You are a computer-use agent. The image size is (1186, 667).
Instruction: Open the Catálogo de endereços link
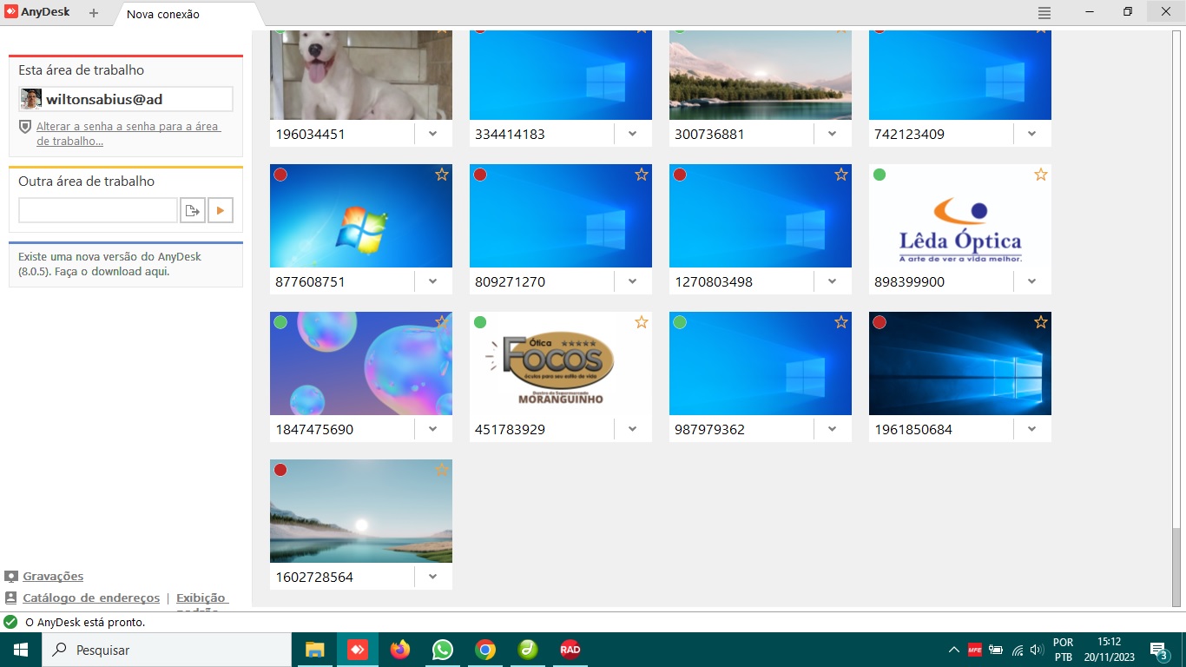pos(91,598)
